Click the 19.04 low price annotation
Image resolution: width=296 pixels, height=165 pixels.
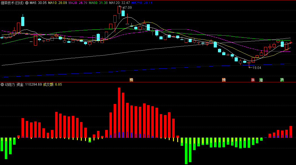pyautogui.click(x=257, y=68)
